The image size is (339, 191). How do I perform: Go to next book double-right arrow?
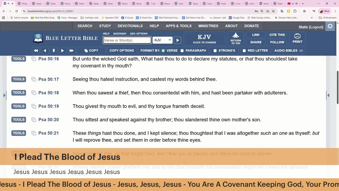pyautogui.click(x=72, y=51)
